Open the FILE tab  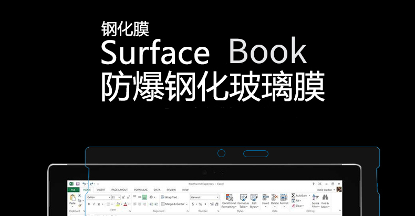pos(72,189)
